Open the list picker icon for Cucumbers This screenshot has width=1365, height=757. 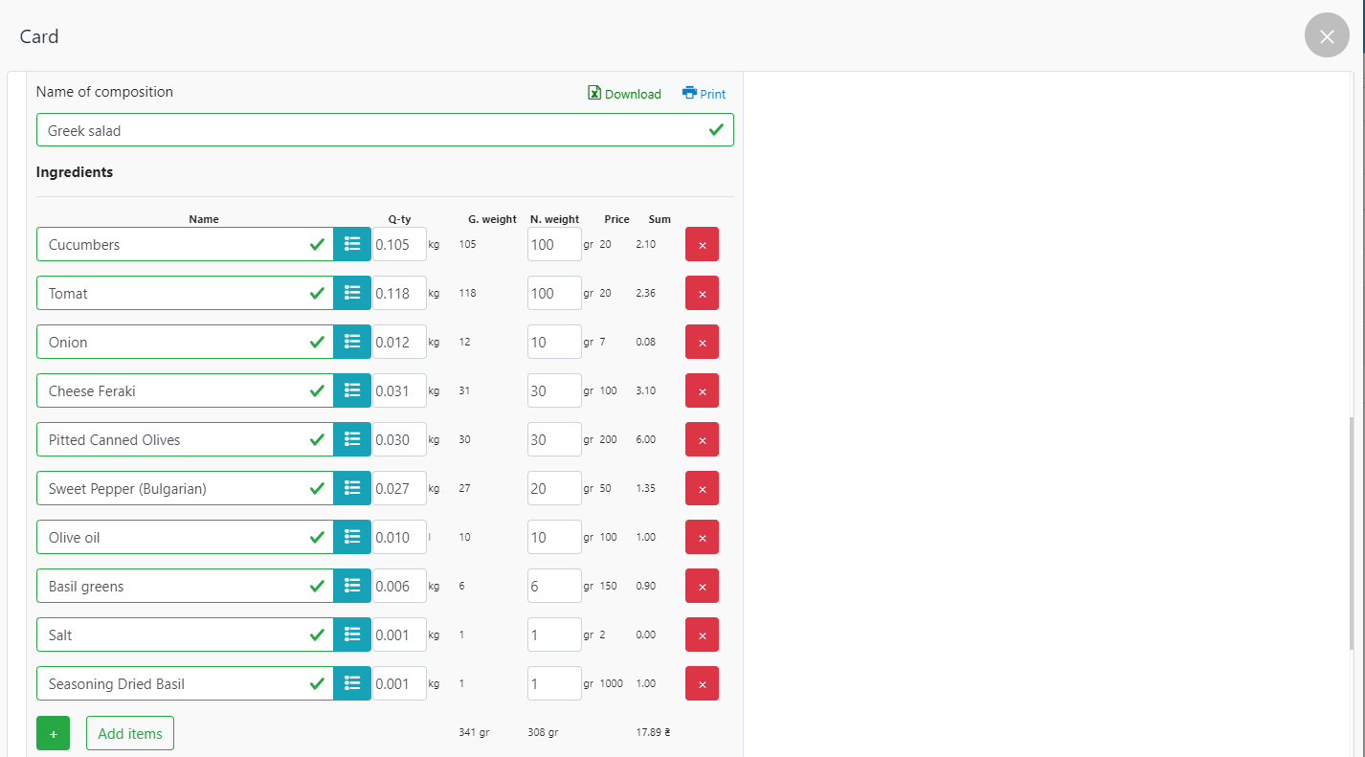click(x=352, y=244)
